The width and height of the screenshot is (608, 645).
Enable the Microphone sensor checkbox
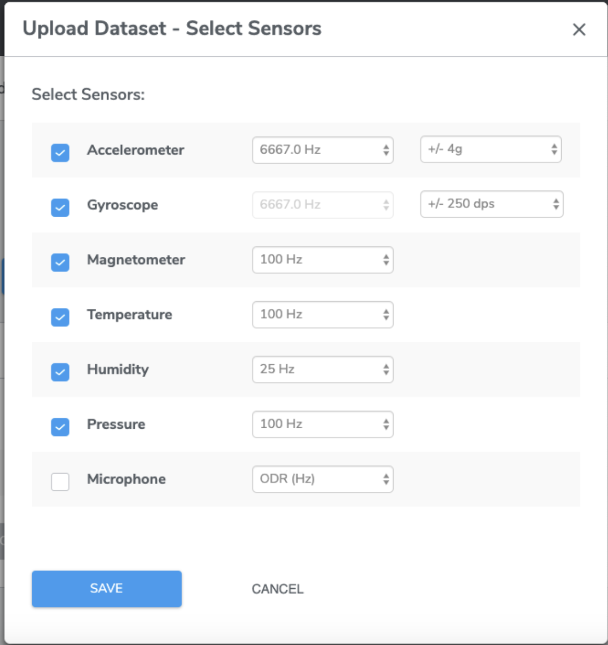tap(60, 481)
